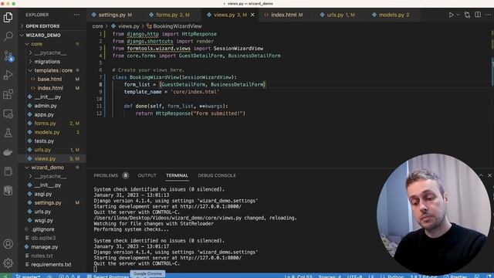Image resolution: width=494 pixels, height=278 pixels.
Task: Open Manage gear menu
Action: coord(8,263)
